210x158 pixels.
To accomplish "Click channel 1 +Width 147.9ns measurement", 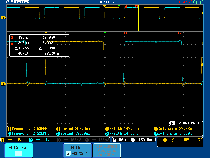I will click(x=122, y=129).
